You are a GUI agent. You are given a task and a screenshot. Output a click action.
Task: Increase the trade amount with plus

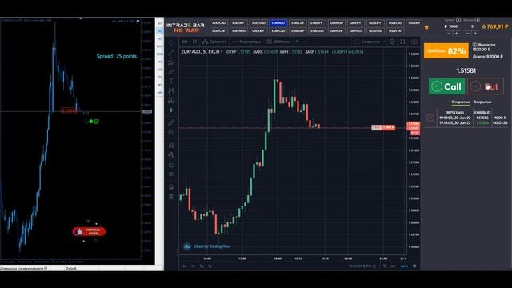pos(457,34)
